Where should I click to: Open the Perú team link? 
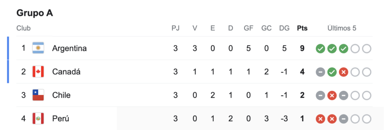pos(60,119)
